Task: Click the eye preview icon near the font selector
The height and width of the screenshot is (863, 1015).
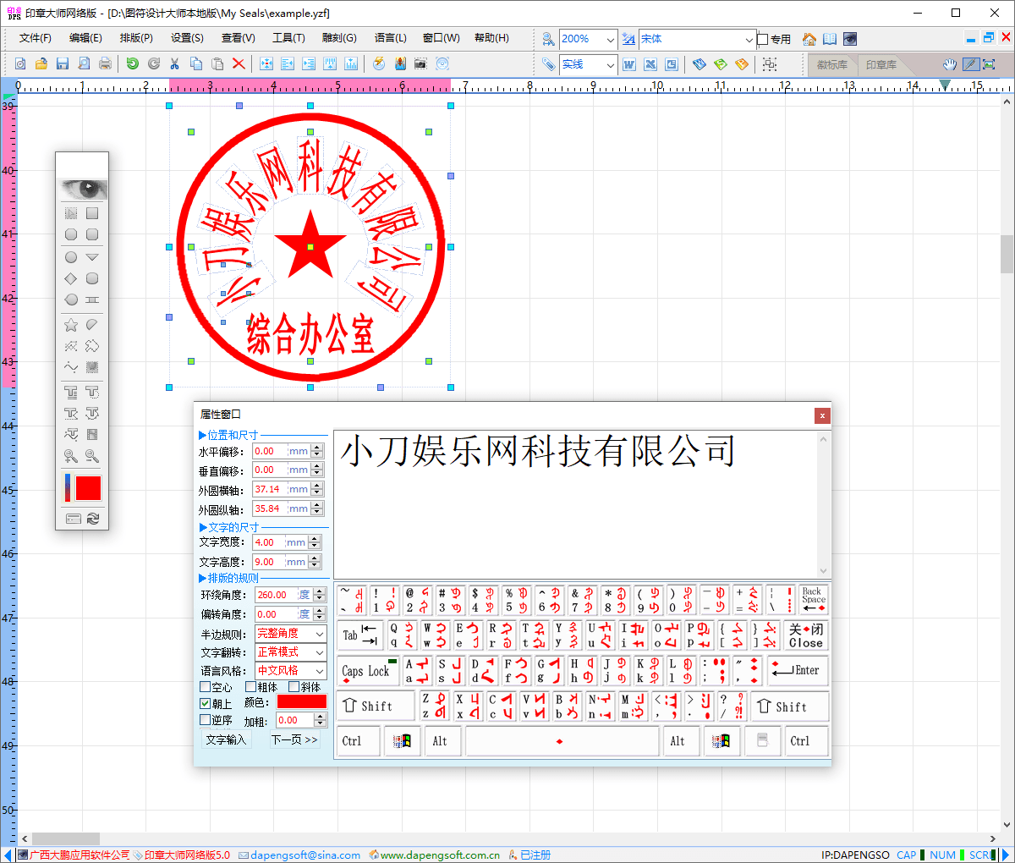Action: click(x=849, y=40)
